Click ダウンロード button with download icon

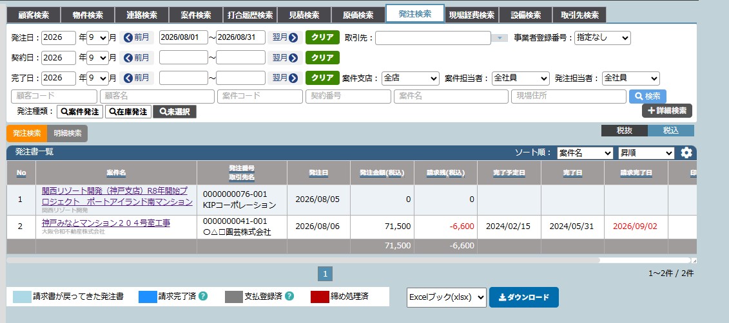click(x=524, y=297)
